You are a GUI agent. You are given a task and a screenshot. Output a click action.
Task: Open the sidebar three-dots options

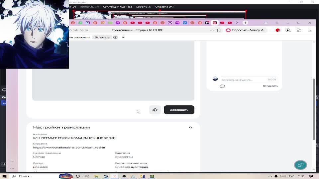click(x=12, y=168)
